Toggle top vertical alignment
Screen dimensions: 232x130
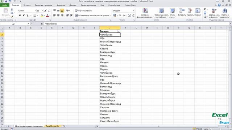pyautogui.click(x=54, y=10)
